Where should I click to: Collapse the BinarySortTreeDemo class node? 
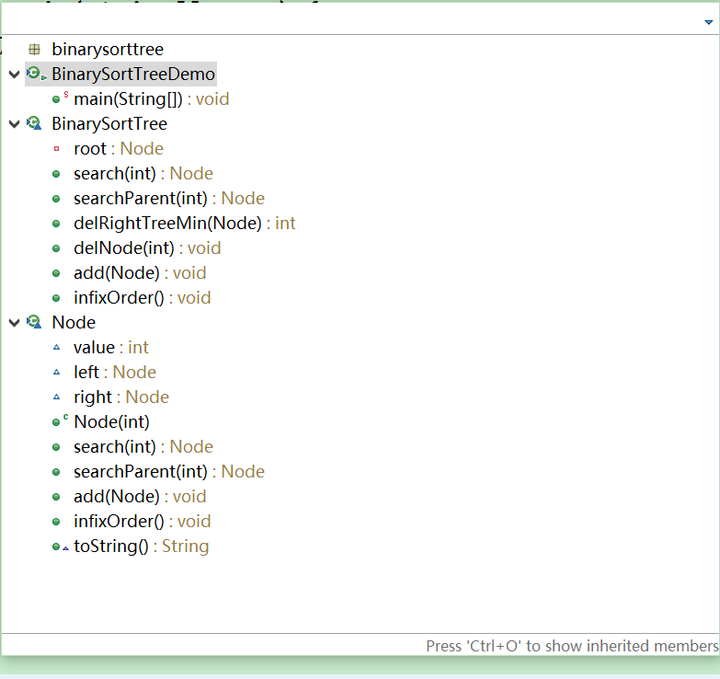coord(14,74)
